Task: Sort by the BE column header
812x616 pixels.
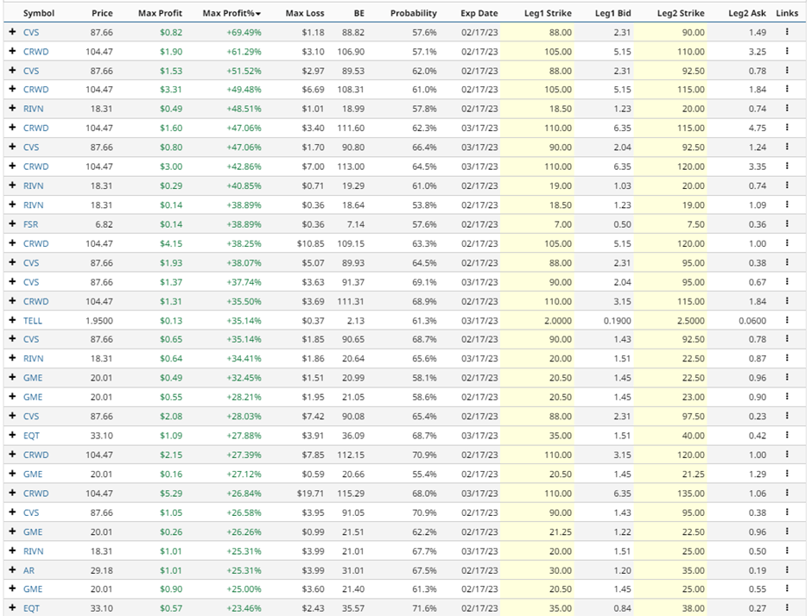Action: pos(358,13)
